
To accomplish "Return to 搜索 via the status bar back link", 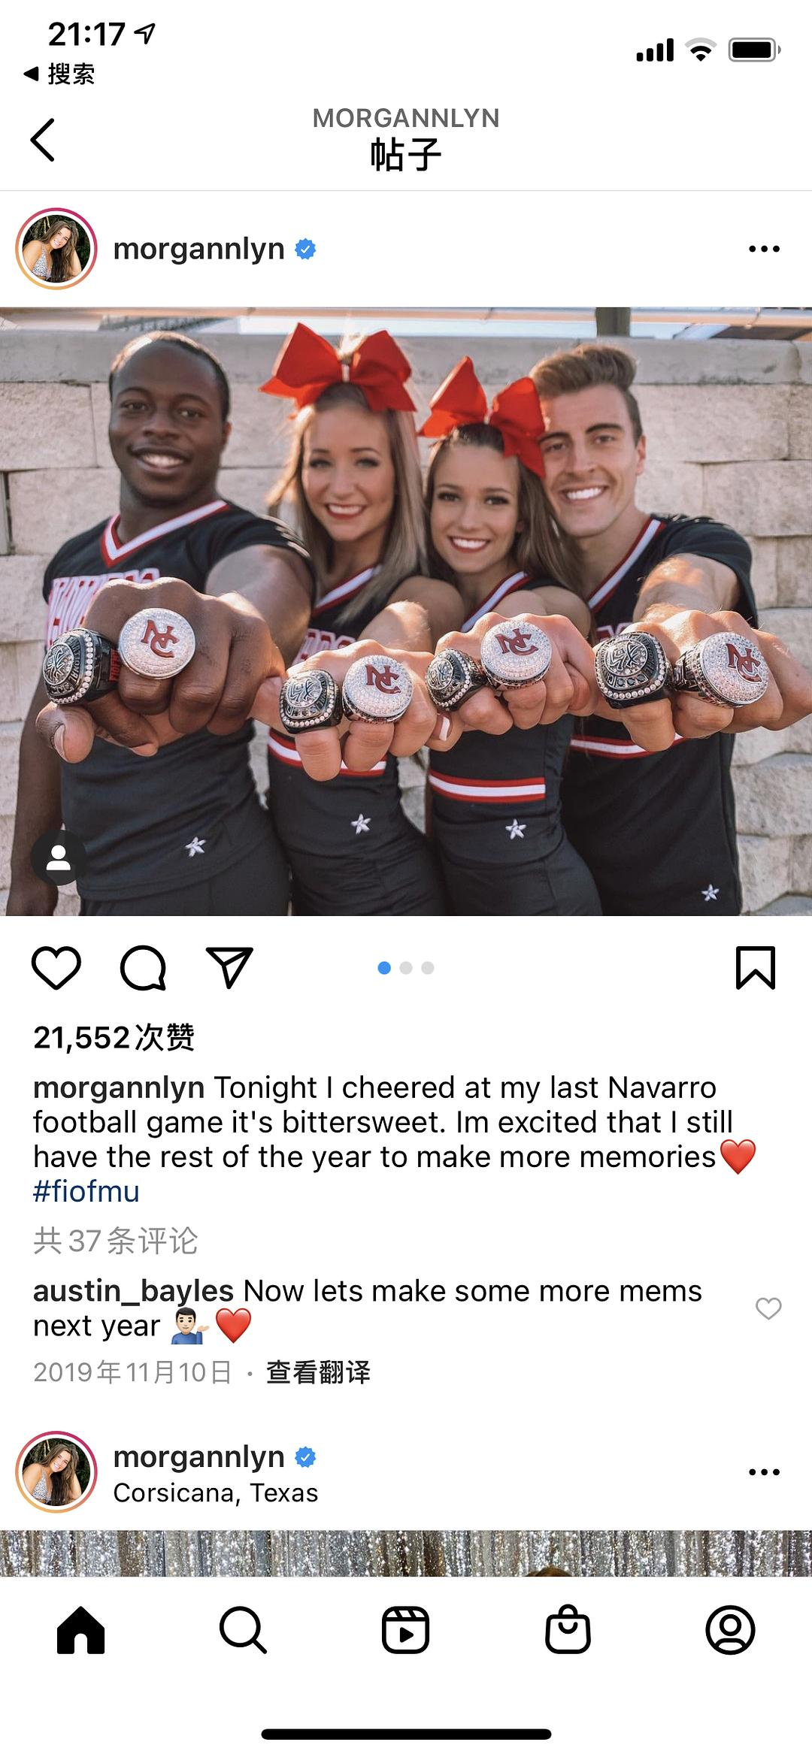I will pyautogui.click(x=59, y=74).
